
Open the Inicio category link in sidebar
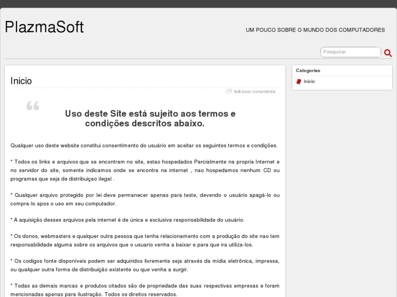click(x=309, y=81)
